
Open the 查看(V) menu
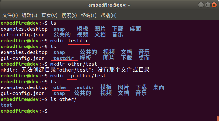pyautogui.click(x=49, y=15)
